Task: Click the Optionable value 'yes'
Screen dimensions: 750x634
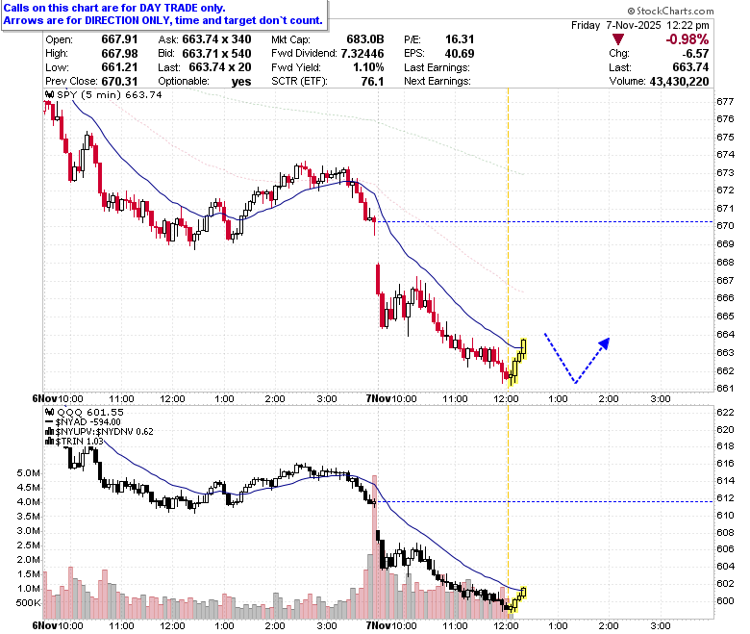Action: [241, 82]
